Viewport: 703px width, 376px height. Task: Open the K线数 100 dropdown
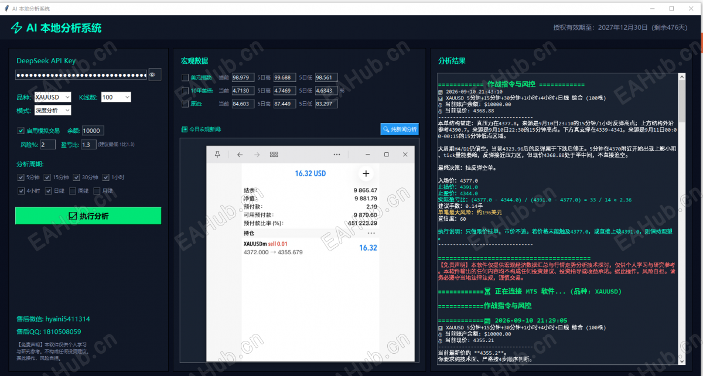pos(116,97)
